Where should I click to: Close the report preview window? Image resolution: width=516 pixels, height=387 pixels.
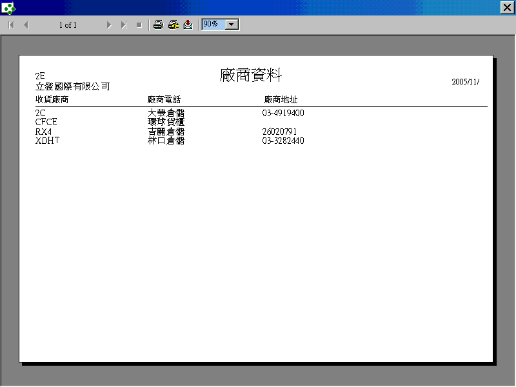pos(507,7)
